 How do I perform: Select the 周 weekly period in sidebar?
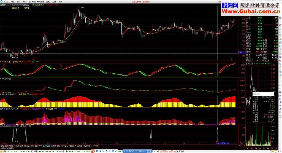click(x=280, y=99)
